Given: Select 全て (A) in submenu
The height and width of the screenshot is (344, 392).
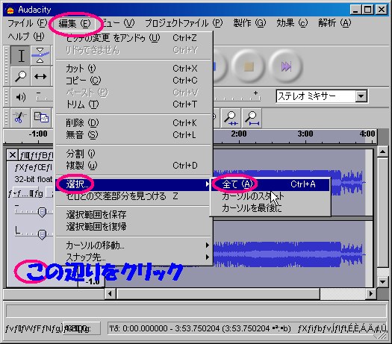Looking at the screenshot, I should (x=270, y=184).
